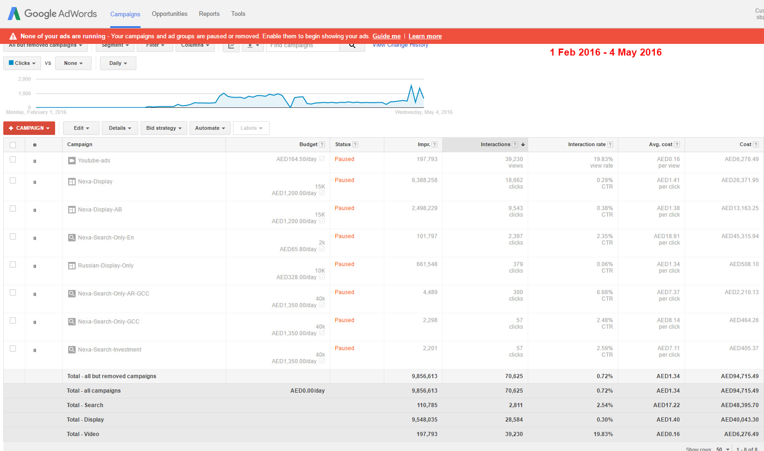Open the Nexa-Search-Only-AR-GCC campaign link
The image size is (764, 451).
coord(113,294)
